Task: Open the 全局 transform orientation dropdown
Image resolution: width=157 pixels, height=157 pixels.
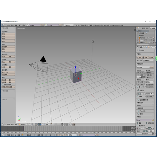Action: tap(48, 124)
